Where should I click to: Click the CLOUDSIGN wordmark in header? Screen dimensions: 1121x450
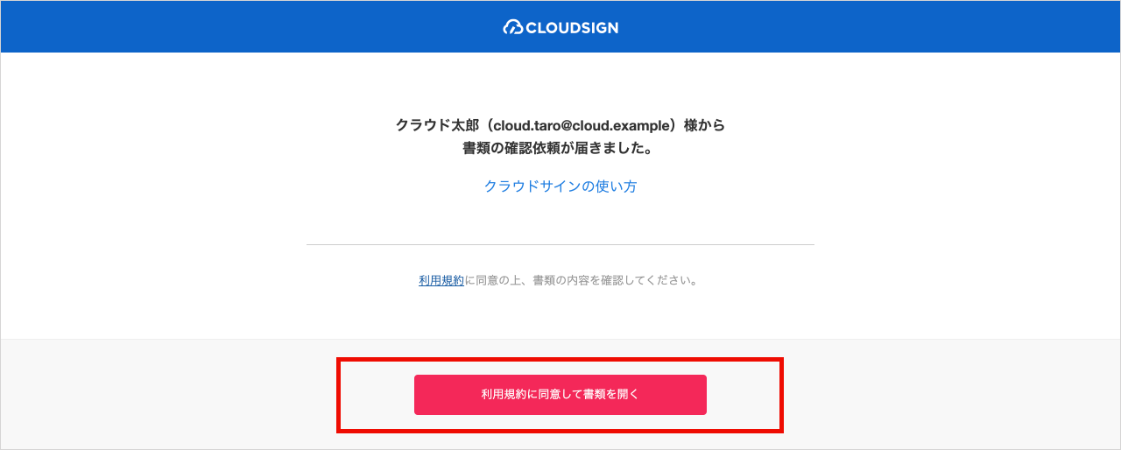pos(572,27)
